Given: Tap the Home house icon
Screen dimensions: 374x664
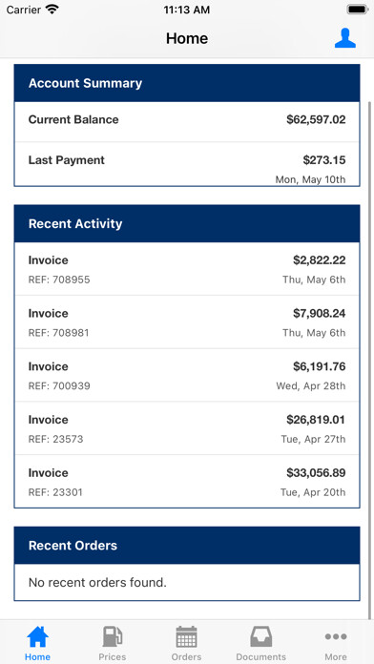Looking at the screenshot, I should click(37, 636).
